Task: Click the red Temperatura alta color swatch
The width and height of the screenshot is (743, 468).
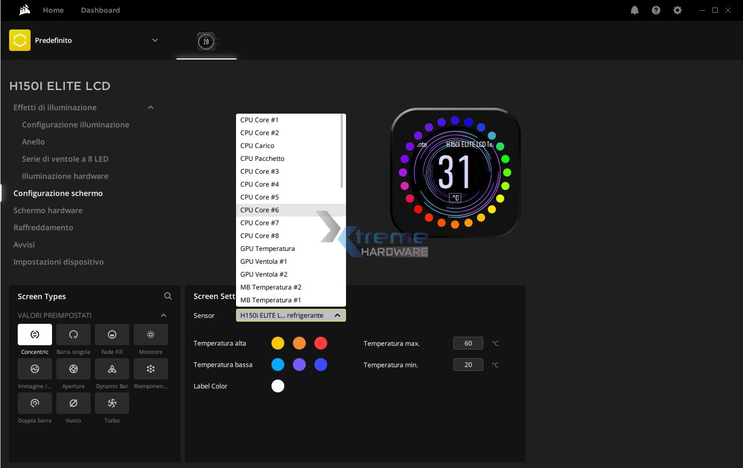Action: pyautogui.click(x=321, y=343)
